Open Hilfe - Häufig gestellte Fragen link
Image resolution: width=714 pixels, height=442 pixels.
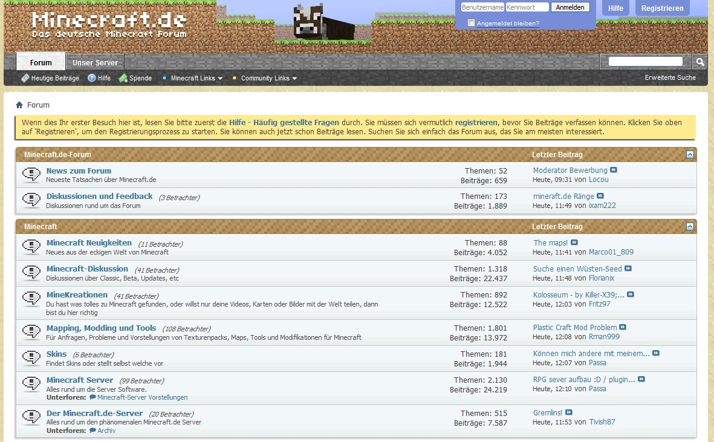[x=284, y=123]
